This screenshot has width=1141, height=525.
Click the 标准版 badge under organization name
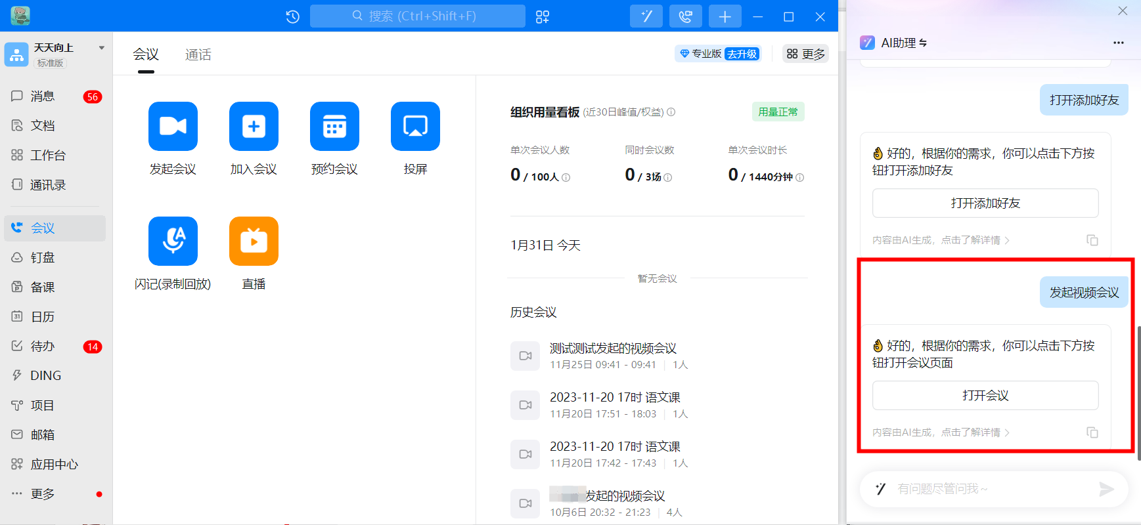coord(50,63)
